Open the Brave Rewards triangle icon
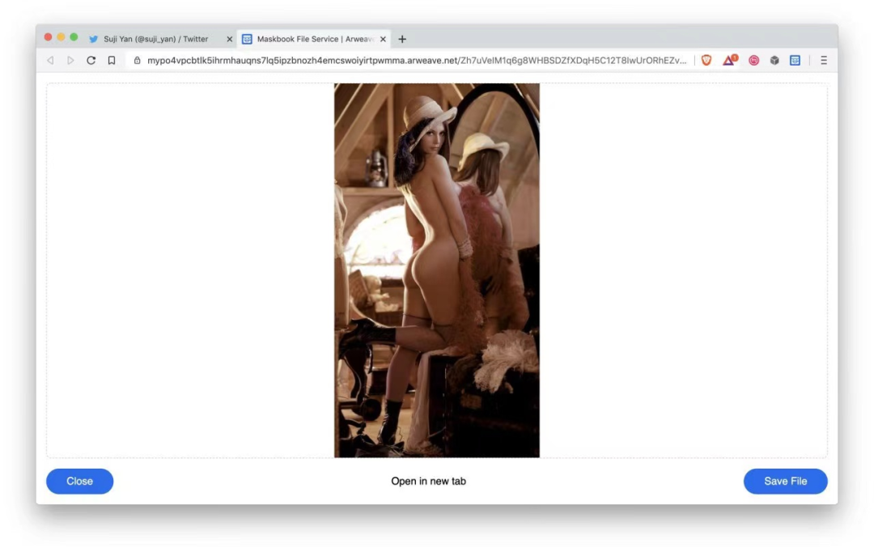Viewport: 874px width, 552px height. coord(730,60)
